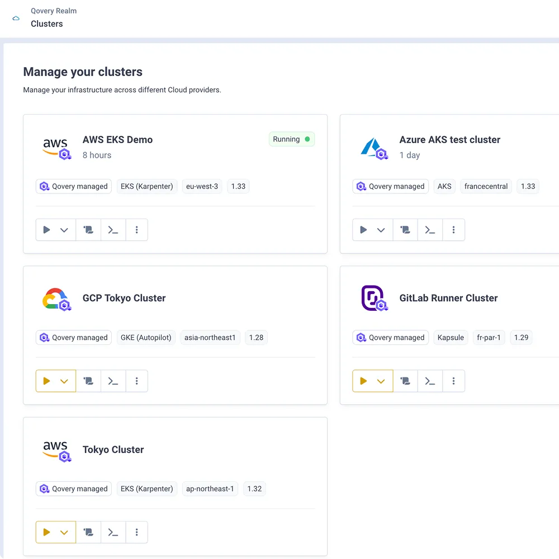559x559 pixels.
Task: Click the eu-west-3 region tag
Action: coord(202,187)
